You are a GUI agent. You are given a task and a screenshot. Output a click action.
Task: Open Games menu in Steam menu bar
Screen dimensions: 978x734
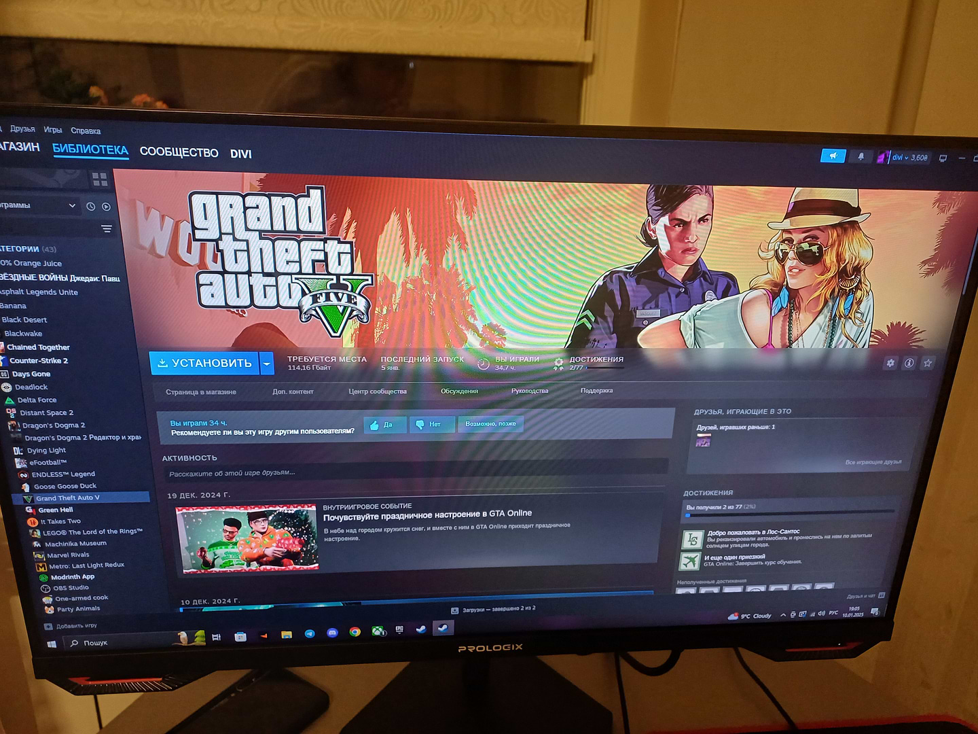point(53,130)
